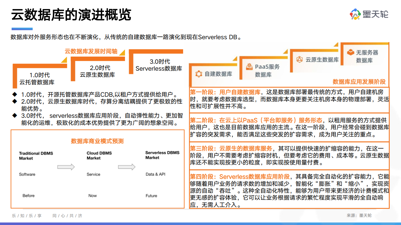Click the 数据库商业模式预测 heading
Screen dimensions: 401x225
(x=97, y=141)
